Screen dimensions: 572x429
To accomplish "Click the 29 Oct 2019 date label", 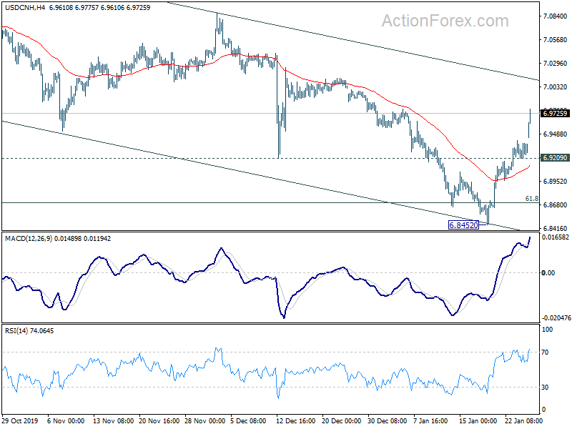I will point(20,420).
